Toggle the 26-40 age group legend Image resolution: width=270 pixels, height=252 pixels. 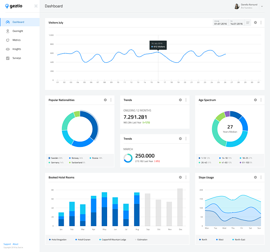click(205, 163)
